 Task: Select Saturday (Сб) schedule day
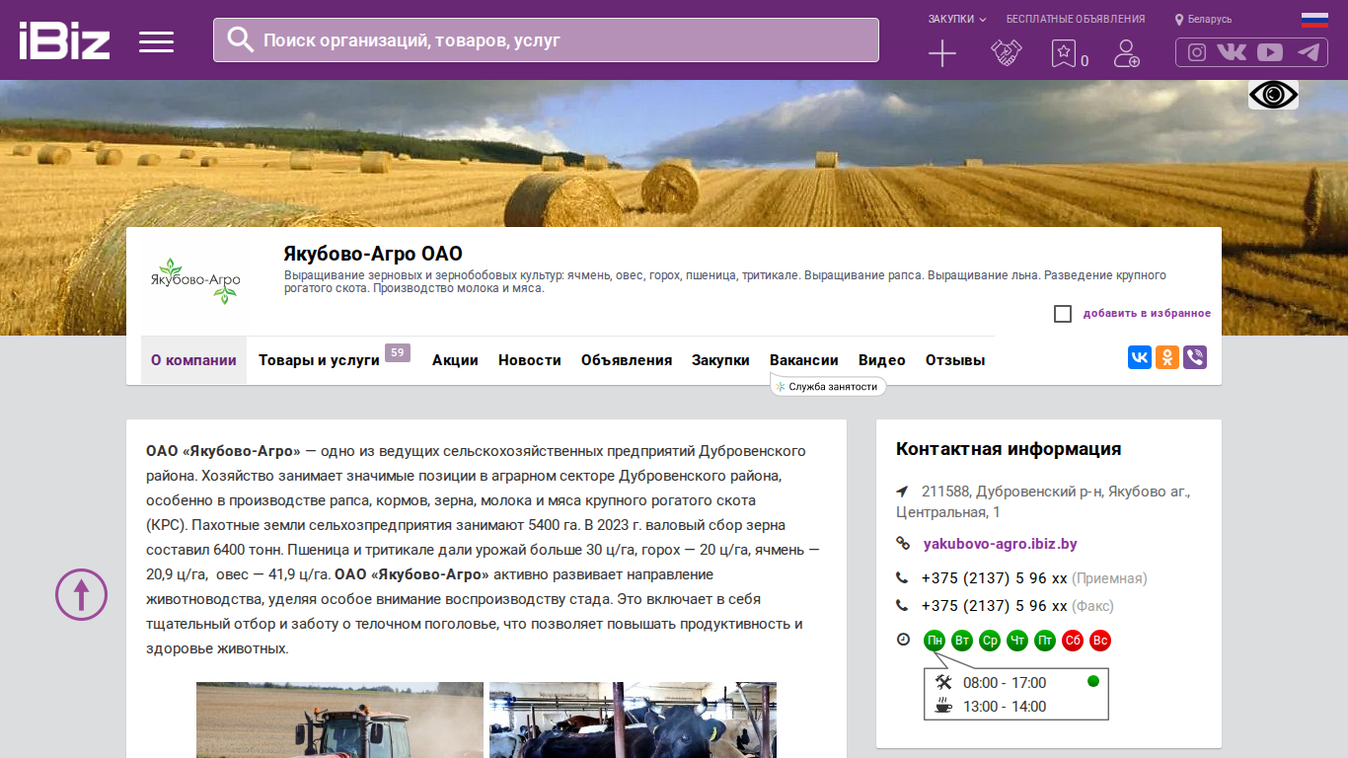1073,641
